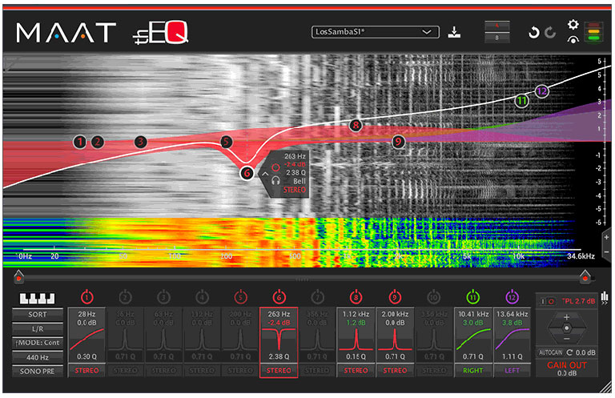The image size is (615, 398).
Task: Collapse the band 6 tooltip chevron
Action: click(x=265, y=174)
